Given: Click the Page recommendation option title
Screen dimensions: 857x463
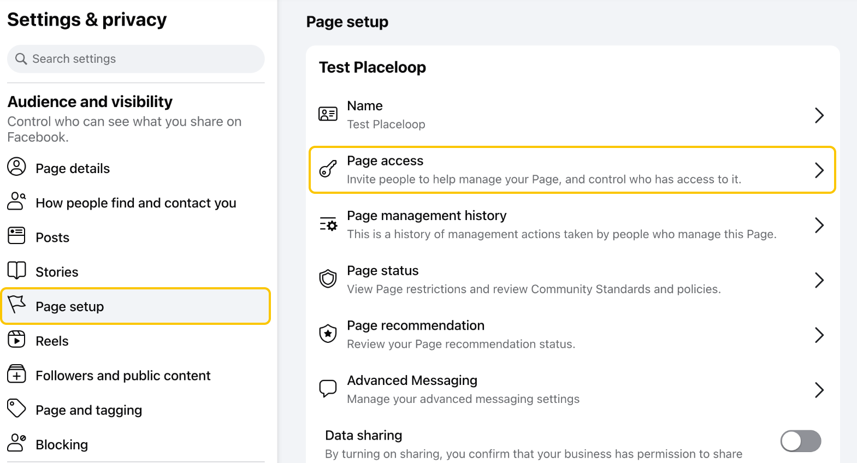Looking at the screenshot, I should point(416,325).
